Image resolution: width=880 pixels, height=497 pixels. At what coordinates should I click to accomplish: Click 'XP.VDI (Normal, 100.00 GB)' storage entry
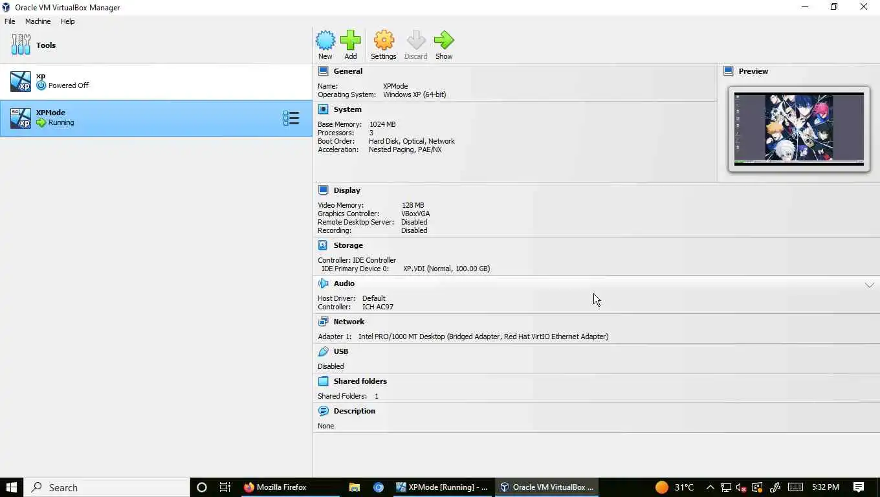coord(446,269)
